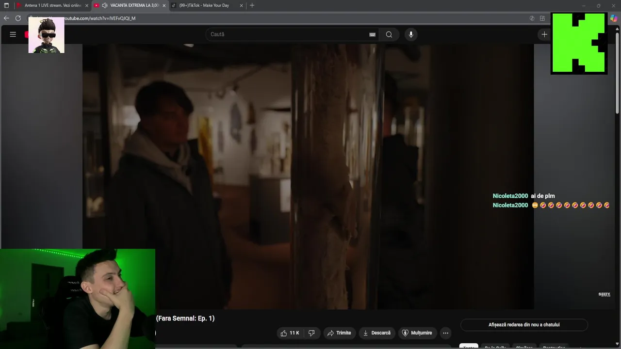This screenshot has width=621, height=349.
Task: Click the first icon right of the address bar
Action: tap(532, 18)
